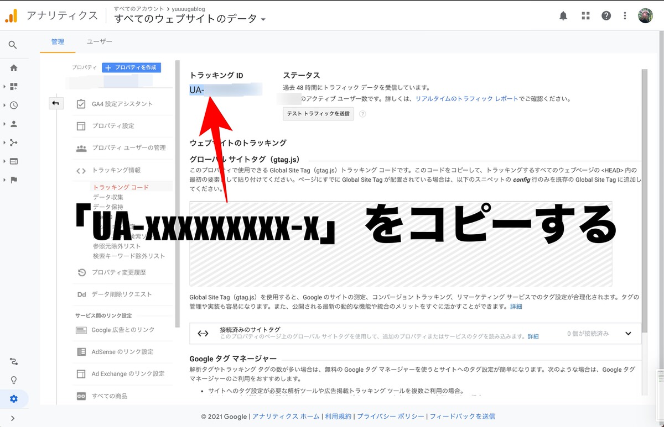Expand 接続済みのサイトタグ chevron

point(628,334)
